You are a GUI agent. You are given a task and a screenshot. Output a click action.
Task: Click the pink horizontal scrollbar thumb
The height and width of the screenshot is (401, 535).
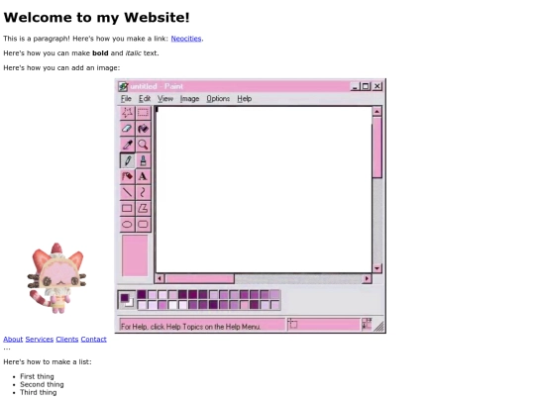(x=199, y=278)
